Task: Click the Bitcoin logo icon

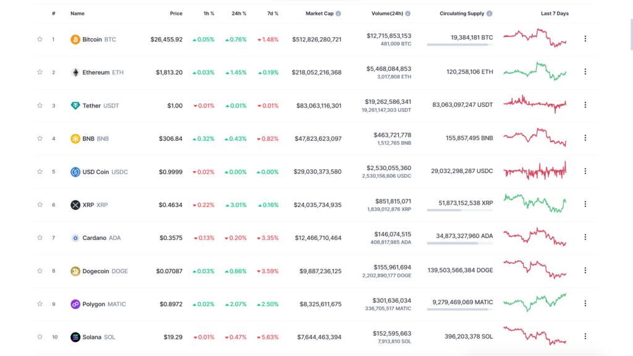Action: pyautogui.click(x=75, y=40)
